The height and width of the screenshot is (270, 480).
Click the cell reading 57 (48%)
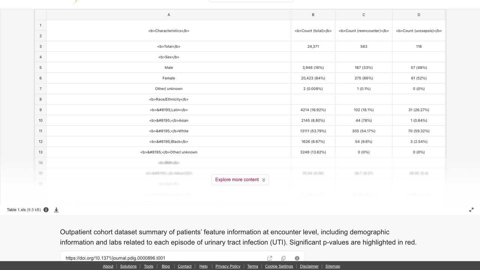(x=419, y=67)
